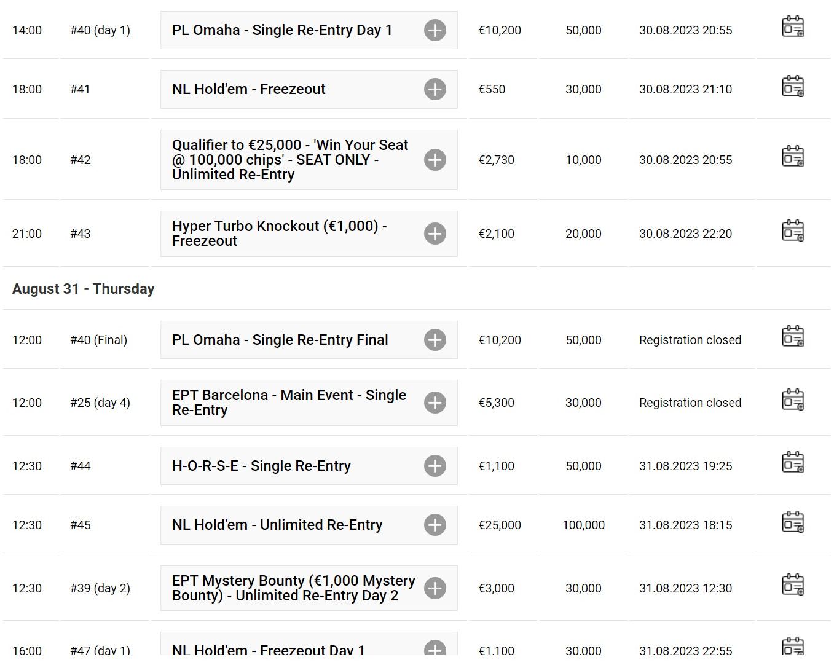Open the H-O-R-S-E - Single Re-Entry title
This screenshot has height=665, width=834.
(261, 466)
